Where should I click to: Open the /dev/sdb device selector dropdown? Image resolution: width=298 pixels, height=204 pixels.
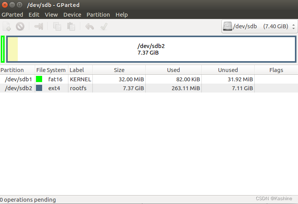pos(259,27)
